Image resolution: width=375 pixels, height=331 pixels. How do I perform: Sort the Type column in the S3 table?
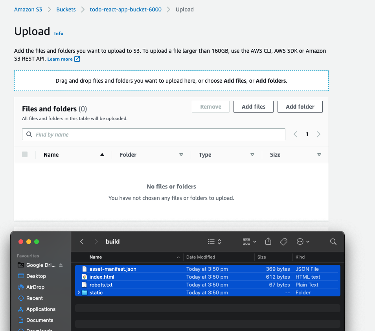pyautogui.click(x=252, y=155)
